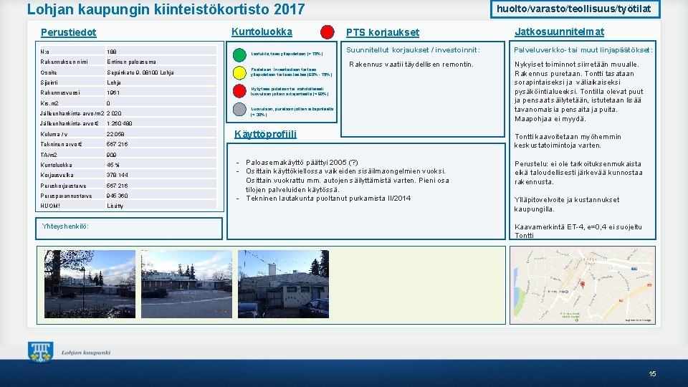Select Kuntoluokka table value '45 %'

pos(113,165)
